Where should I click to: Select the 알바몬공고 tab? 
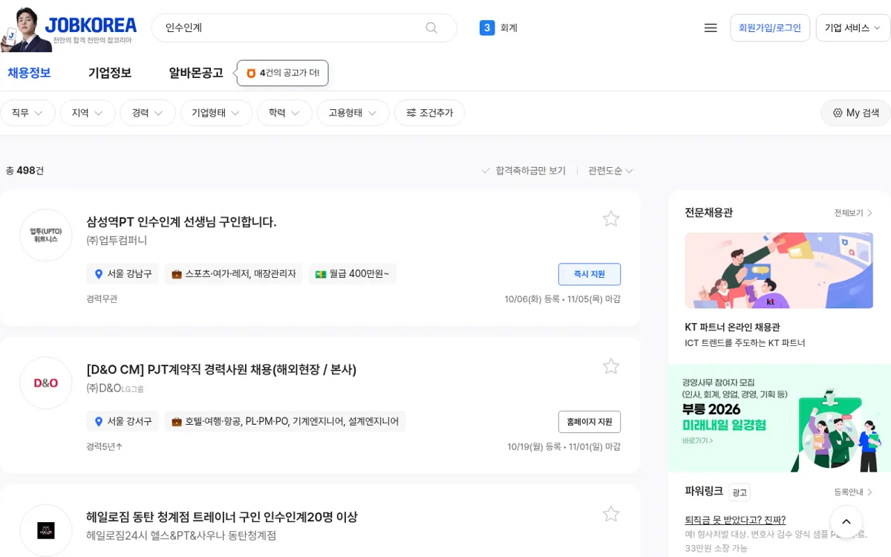(x=196, y=73)
